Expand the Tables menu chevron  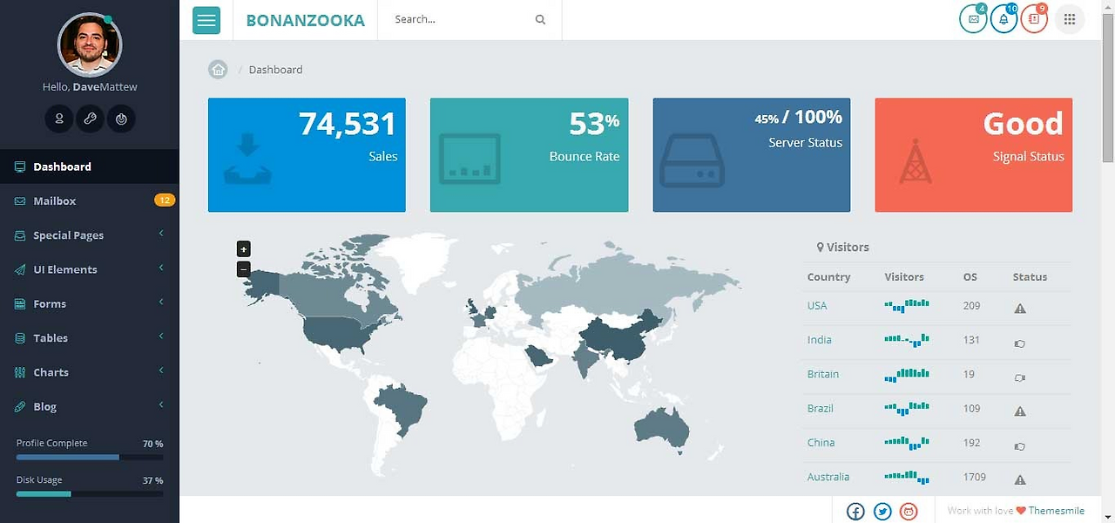(161, 336)
